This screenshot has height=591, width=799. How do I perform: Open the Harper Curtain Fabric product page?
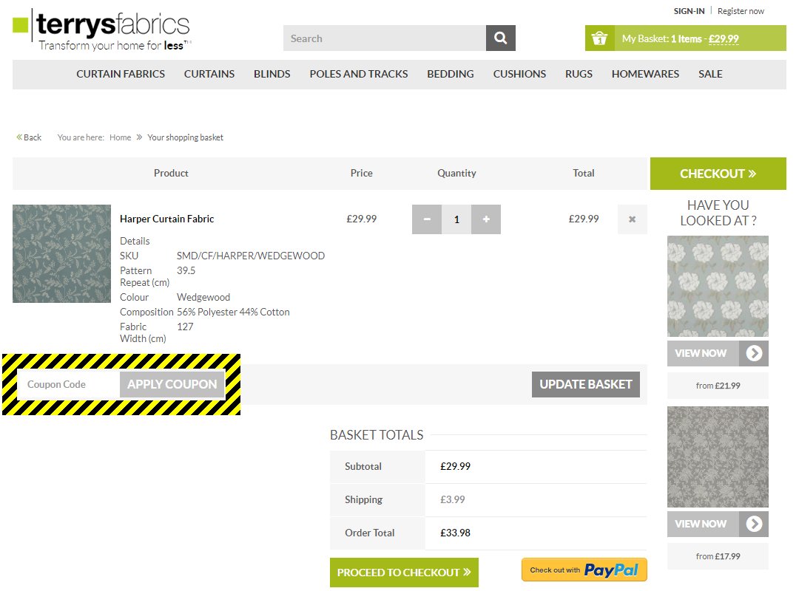[x=166, y=219]
